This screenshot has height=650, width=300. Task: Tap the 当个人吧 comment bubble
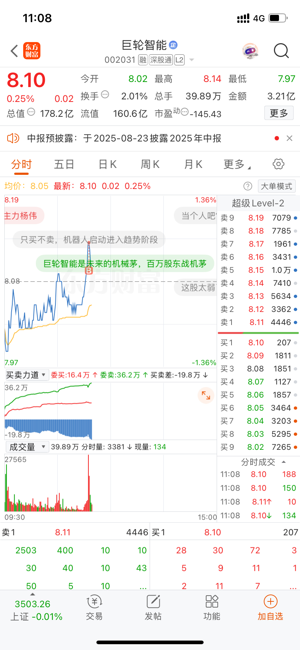(x=196, y=216)
